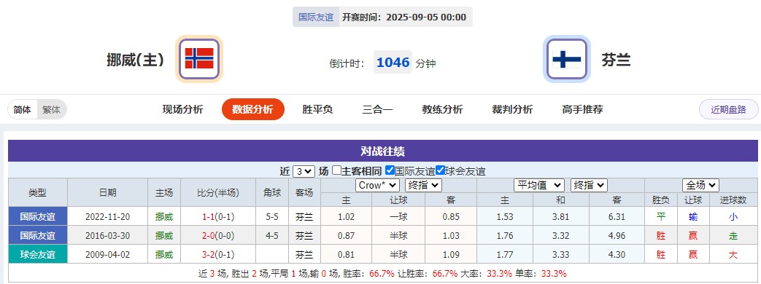Open the 全场 dropdown
The height and width of the screenshot is (284, 761).
click(700, 185)
